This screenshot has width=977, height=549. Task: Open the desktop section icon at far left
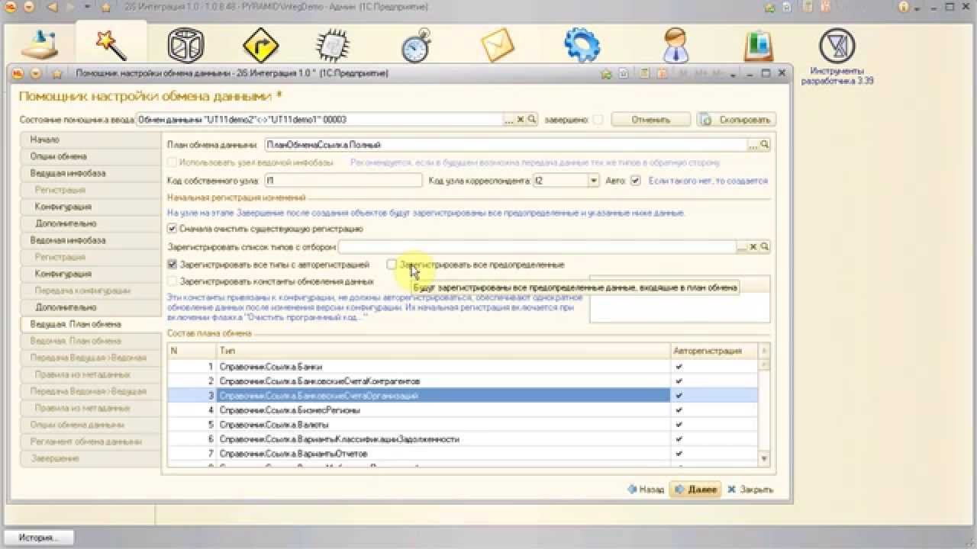[40, 45]
